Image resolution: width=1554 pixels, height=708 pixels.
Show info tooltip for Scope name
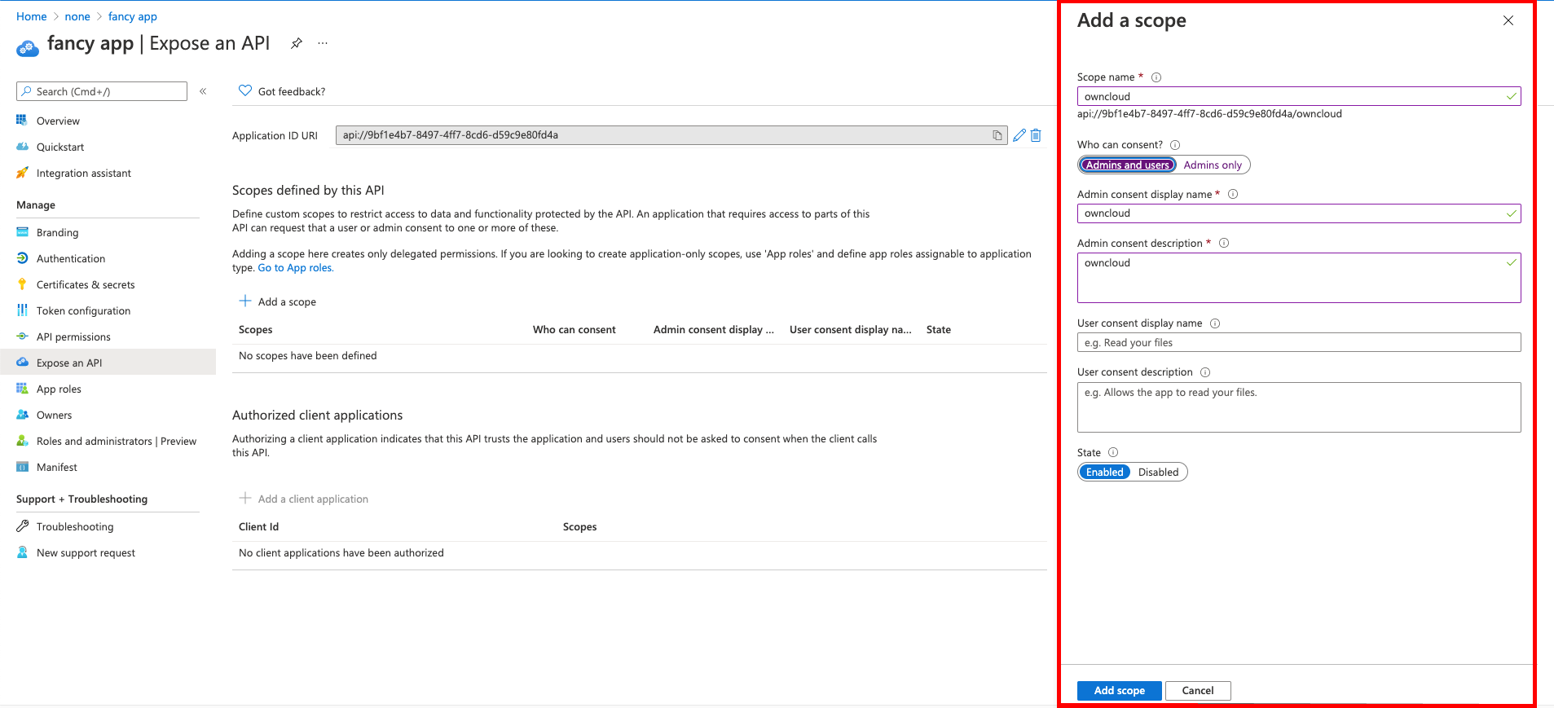(x=1156, y=77)
